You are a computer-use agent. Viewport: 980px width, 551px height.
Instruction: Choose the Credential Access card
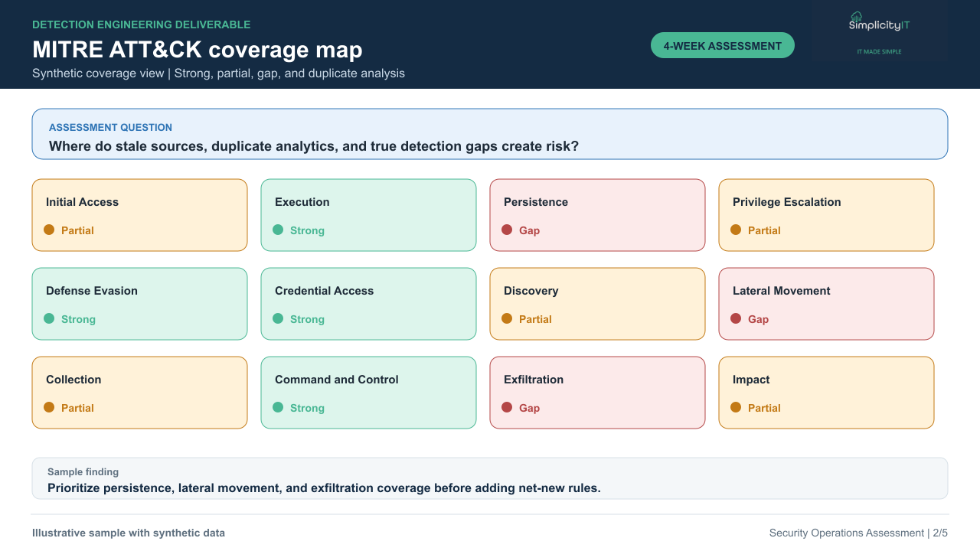(x=368, y=304)
